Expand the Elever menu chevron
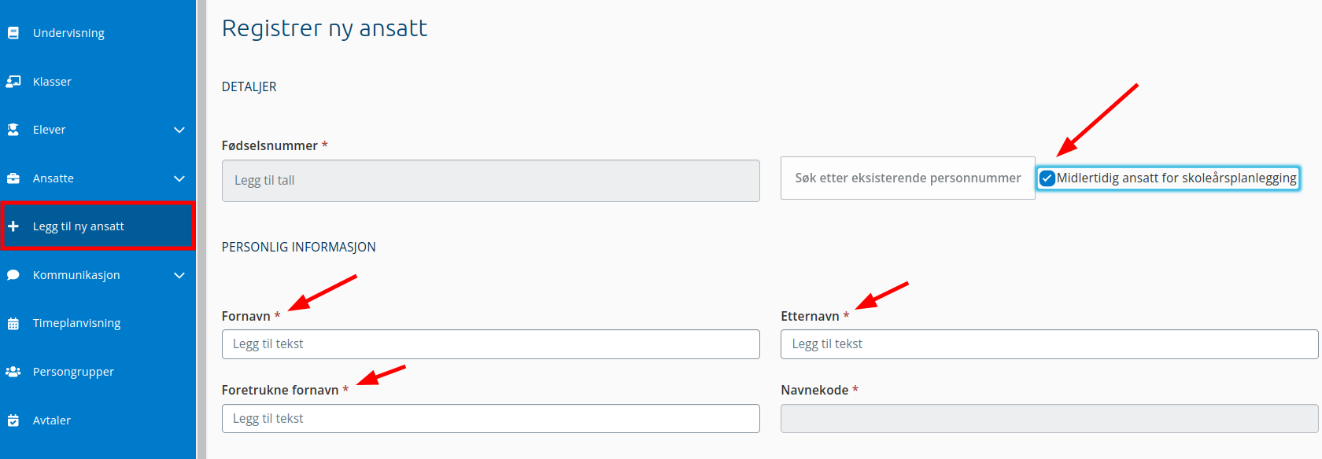The image size is (1322, 459). (179, 130)
